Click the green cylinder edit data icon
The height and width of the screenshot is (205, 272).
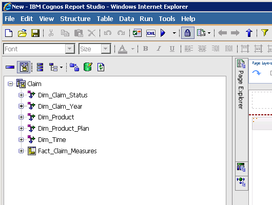88,67
